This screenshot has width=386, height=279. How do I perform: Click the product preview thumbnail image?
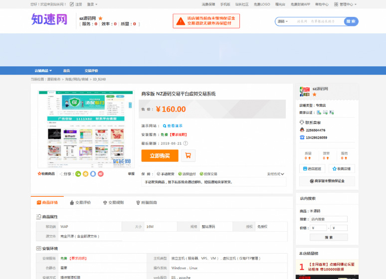pyautogui.click(x=86, y=129)
